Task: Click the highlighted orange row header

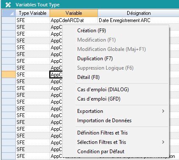Action: tap(8, 75)
